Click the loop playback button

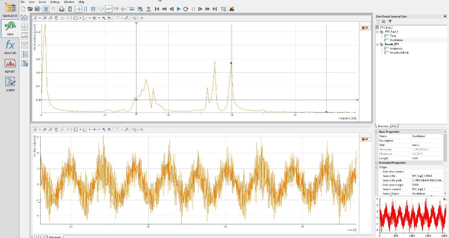click(x=186, y=9)
